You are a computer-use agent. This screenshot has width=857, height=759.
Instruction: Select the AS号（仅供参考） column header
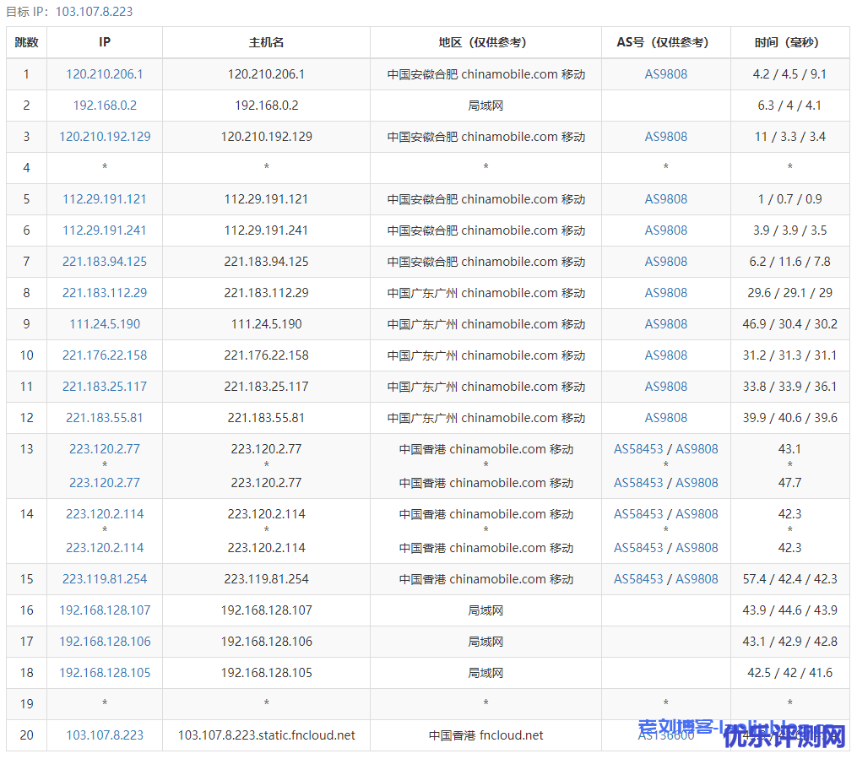[665, 42]
